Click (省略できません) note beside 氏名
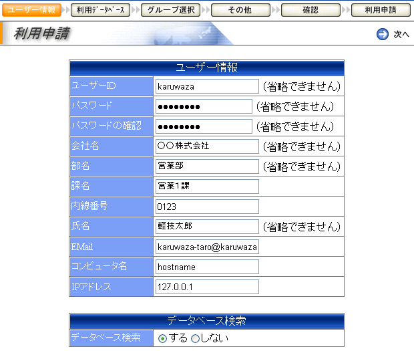The height and width of the screenshot is (351, 414). tap(302, 227)
